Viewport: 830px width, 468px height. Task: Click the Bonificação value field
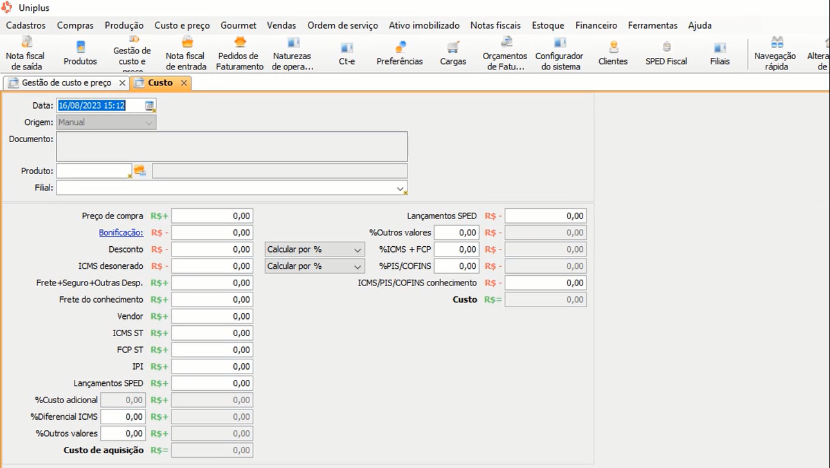(212, 233)
